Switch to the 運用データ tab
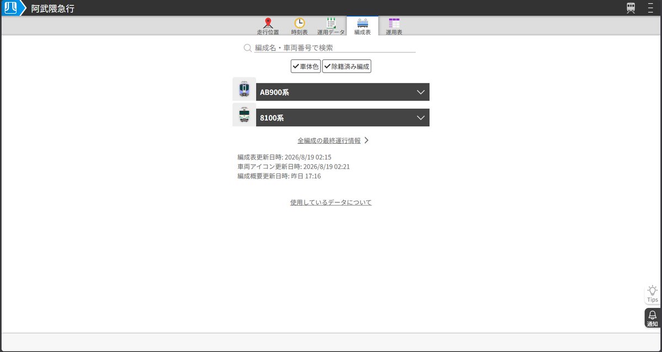The width and height of the screenshot is (662, 352). [x=331, y=26]
